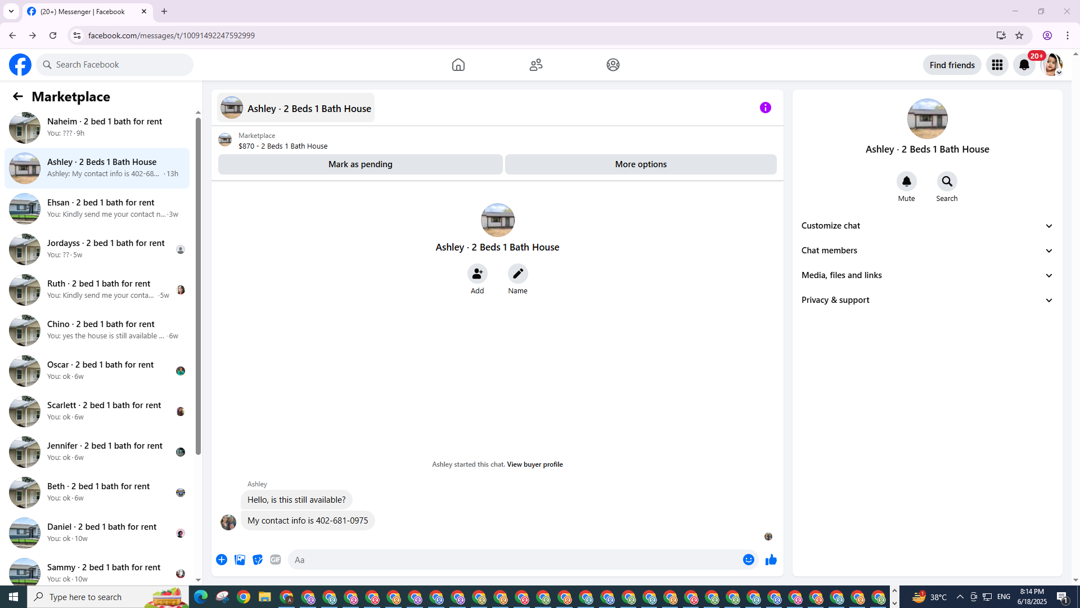Screen dimensions: 1080x608
Task: Click the Search Facebook box
Action: click(115, 65)
